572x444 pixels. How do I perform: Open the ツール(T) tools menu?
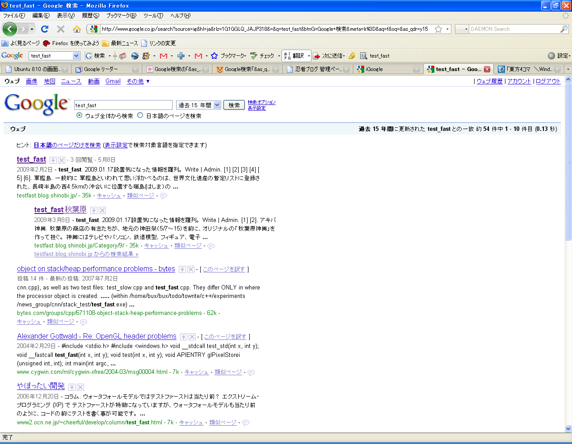(153, 16)
